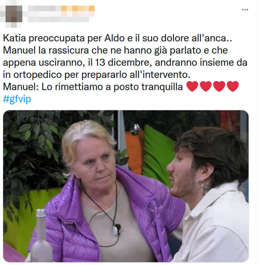The width and height of the screenshot is (259, 265).
Task: Click the silver bottle in the photo
Action: pos(41,236)
